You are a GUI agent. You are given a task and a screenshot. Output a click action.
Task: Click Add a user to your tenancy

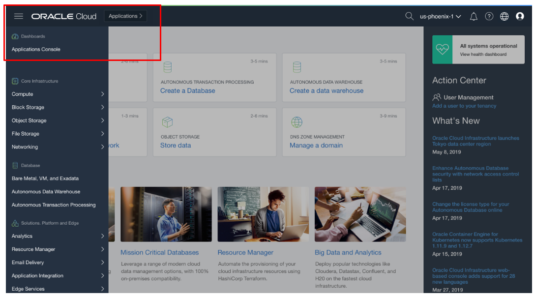tap(464, 106)
